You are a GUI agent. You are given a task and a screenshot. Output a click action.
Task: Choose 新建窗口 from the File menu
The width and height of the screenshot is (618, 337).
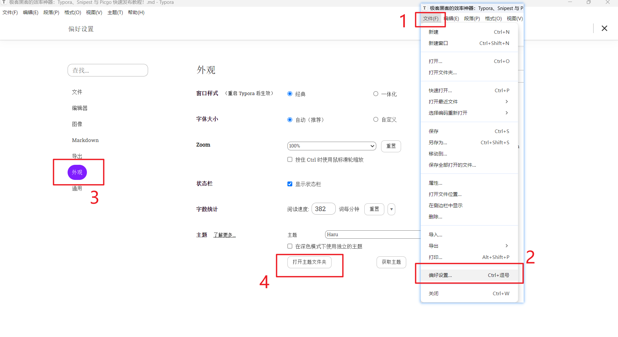[x=469, y=43]
